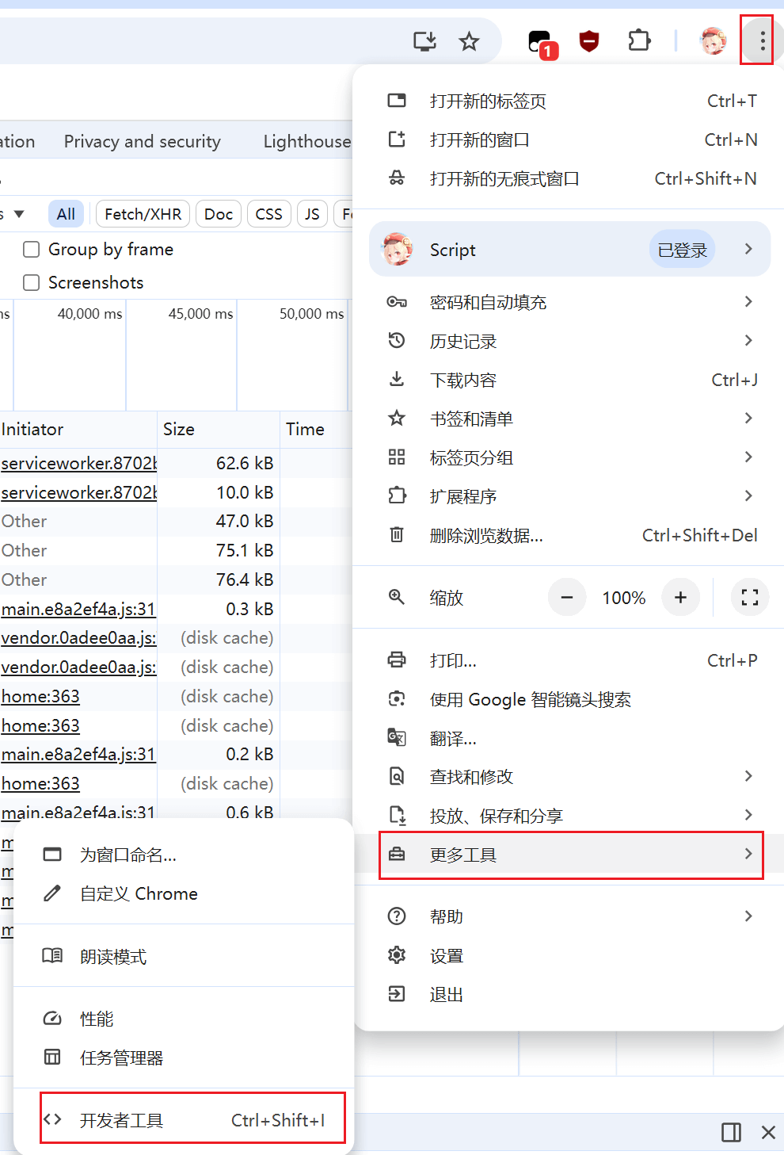Open the Privacy and security tab

(143, 141)
